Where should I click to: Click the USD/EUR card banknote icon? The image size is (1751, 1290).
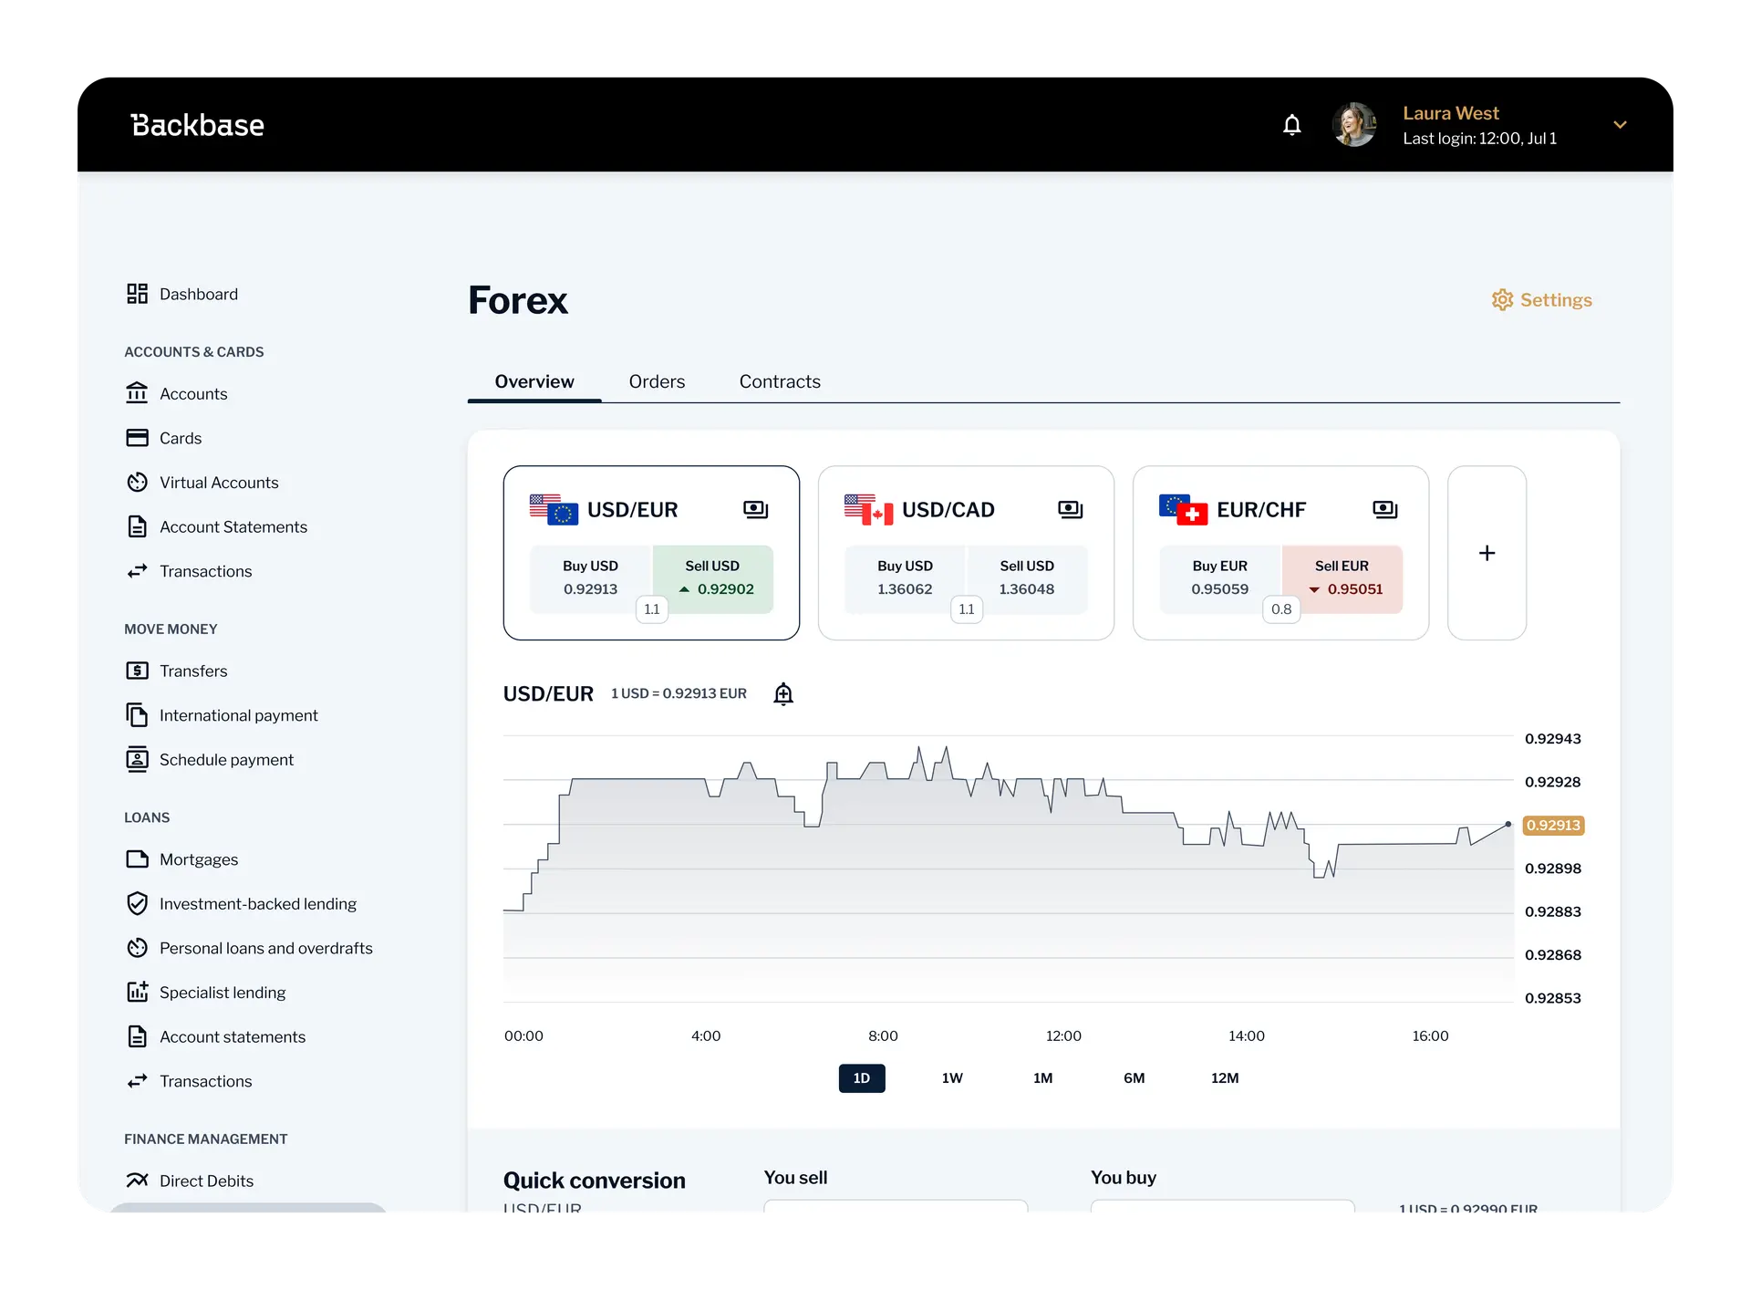(755, 510)
